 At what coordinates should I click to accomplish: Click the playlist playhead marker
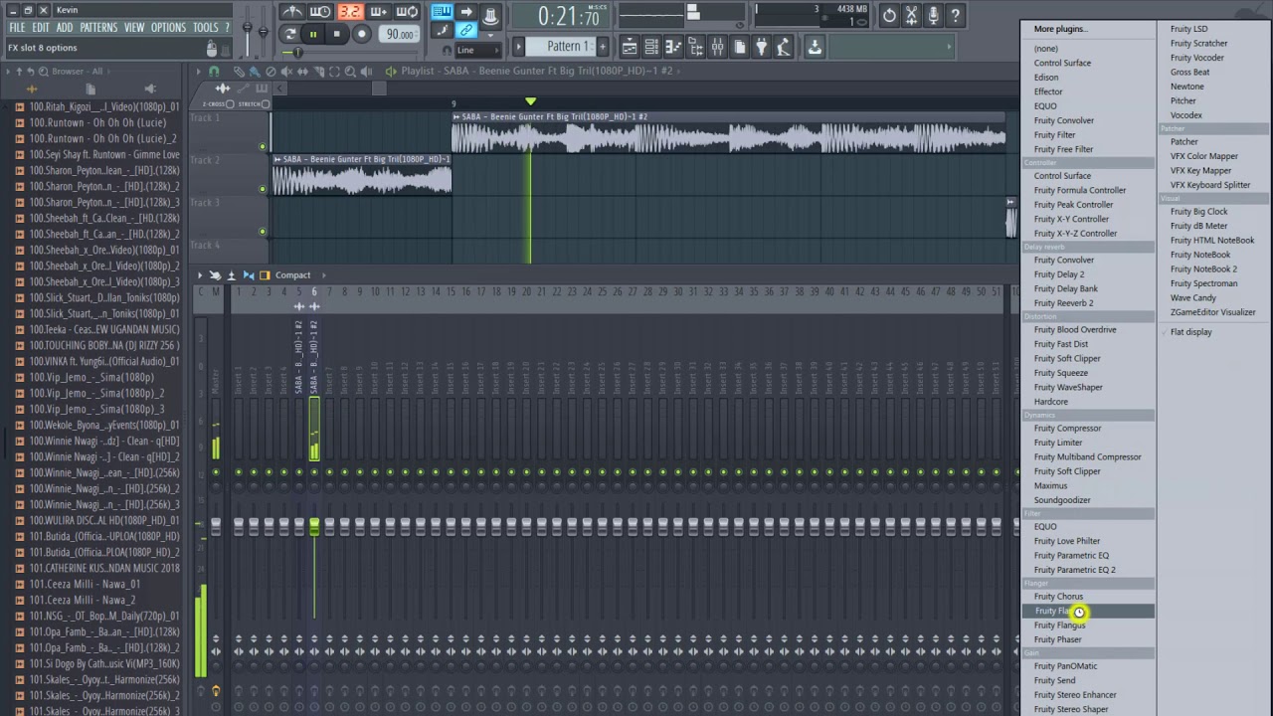pyautogui.click(x=530, y=101)
